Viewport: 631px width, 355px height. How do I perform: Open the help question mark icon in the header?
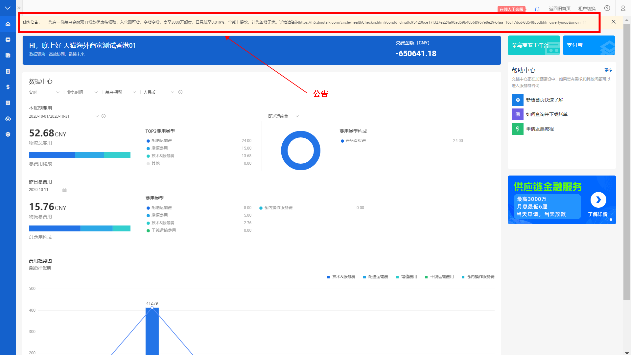[x=607, y=8]
